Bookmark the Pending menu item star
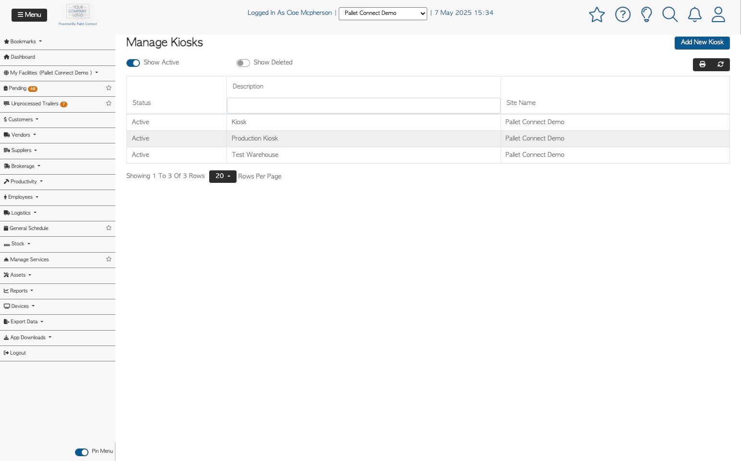The width and height of the screenshot is (741, 461). (x=109, y=88)
